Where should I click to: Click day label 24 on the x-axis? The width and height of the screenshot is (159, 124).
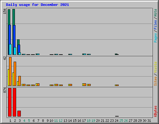coord(117,121)
